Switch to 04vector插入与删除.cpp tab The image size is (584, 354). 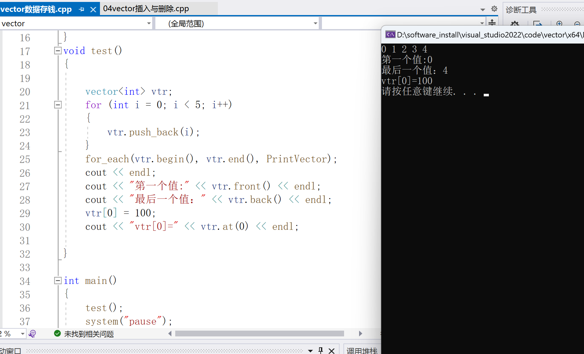pyautogui.click(x=146, y=9)
